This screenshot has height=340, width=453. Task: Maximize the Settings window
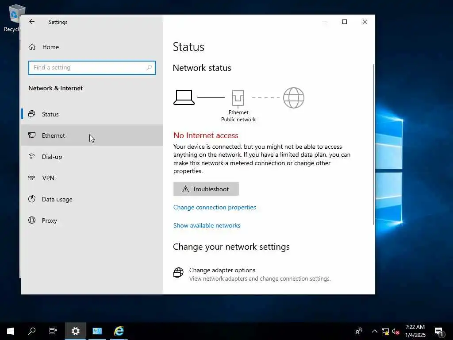coord(344,22)
